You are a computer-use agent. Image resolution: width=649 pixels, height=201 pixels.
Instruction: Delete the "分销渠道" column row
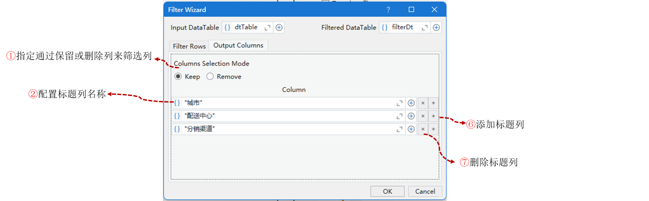point(423,129)
